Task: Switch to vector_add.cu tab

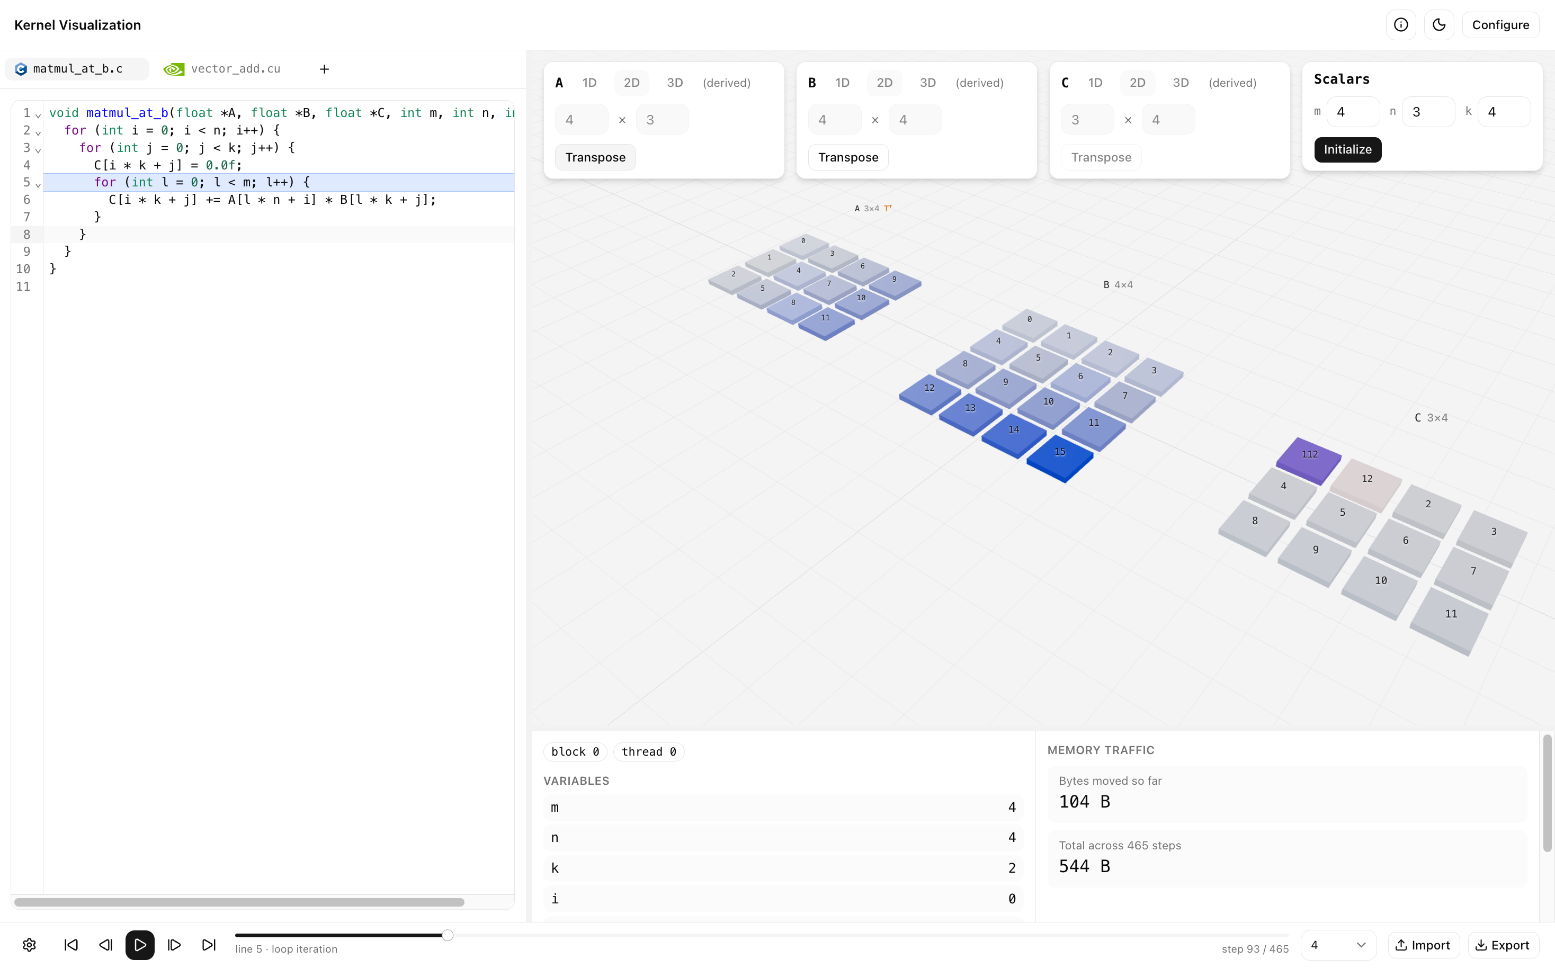Action: [223, 68]
